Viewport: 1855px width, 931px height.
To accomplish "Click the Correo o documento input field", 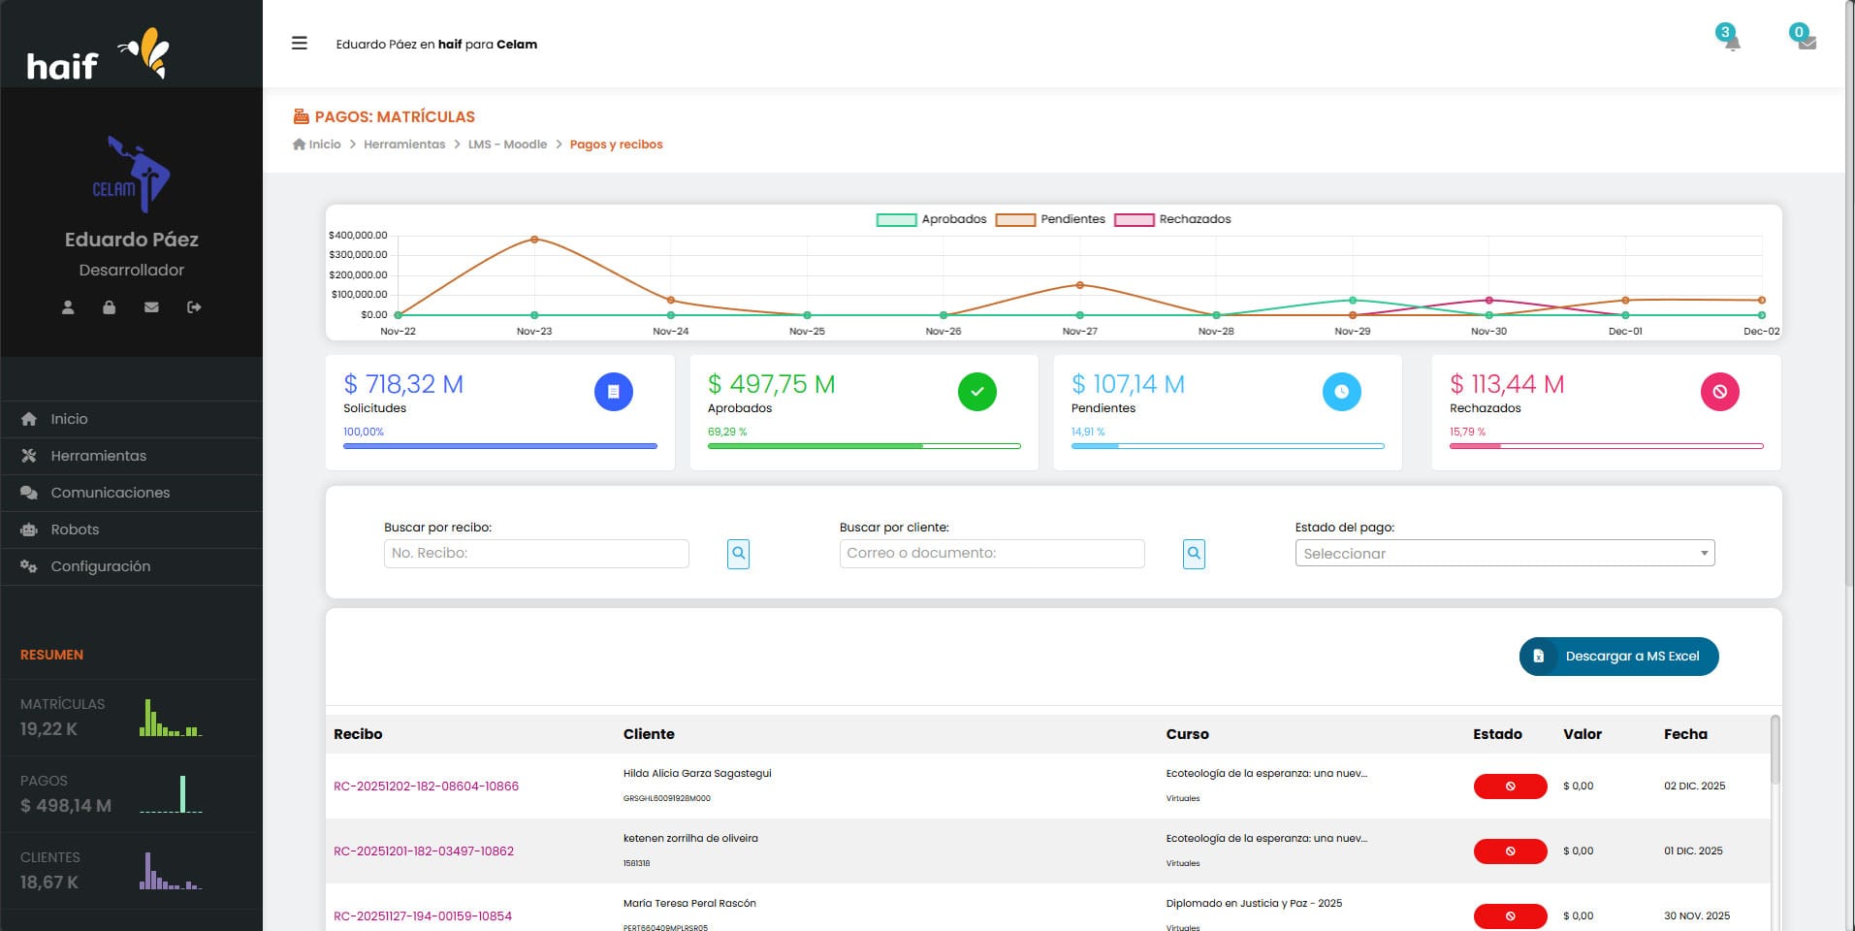I will (x=991, y=554).
